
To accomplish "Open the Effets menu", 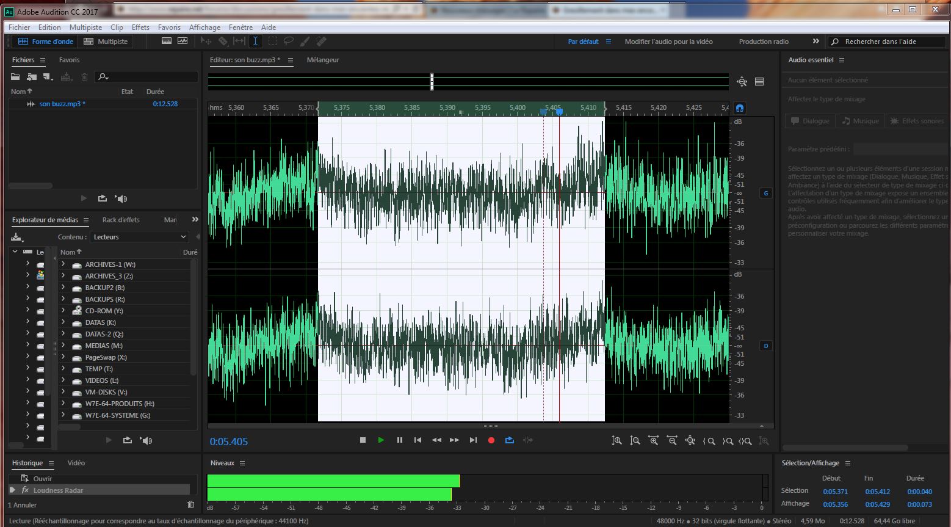I will (x=140, y=27).
